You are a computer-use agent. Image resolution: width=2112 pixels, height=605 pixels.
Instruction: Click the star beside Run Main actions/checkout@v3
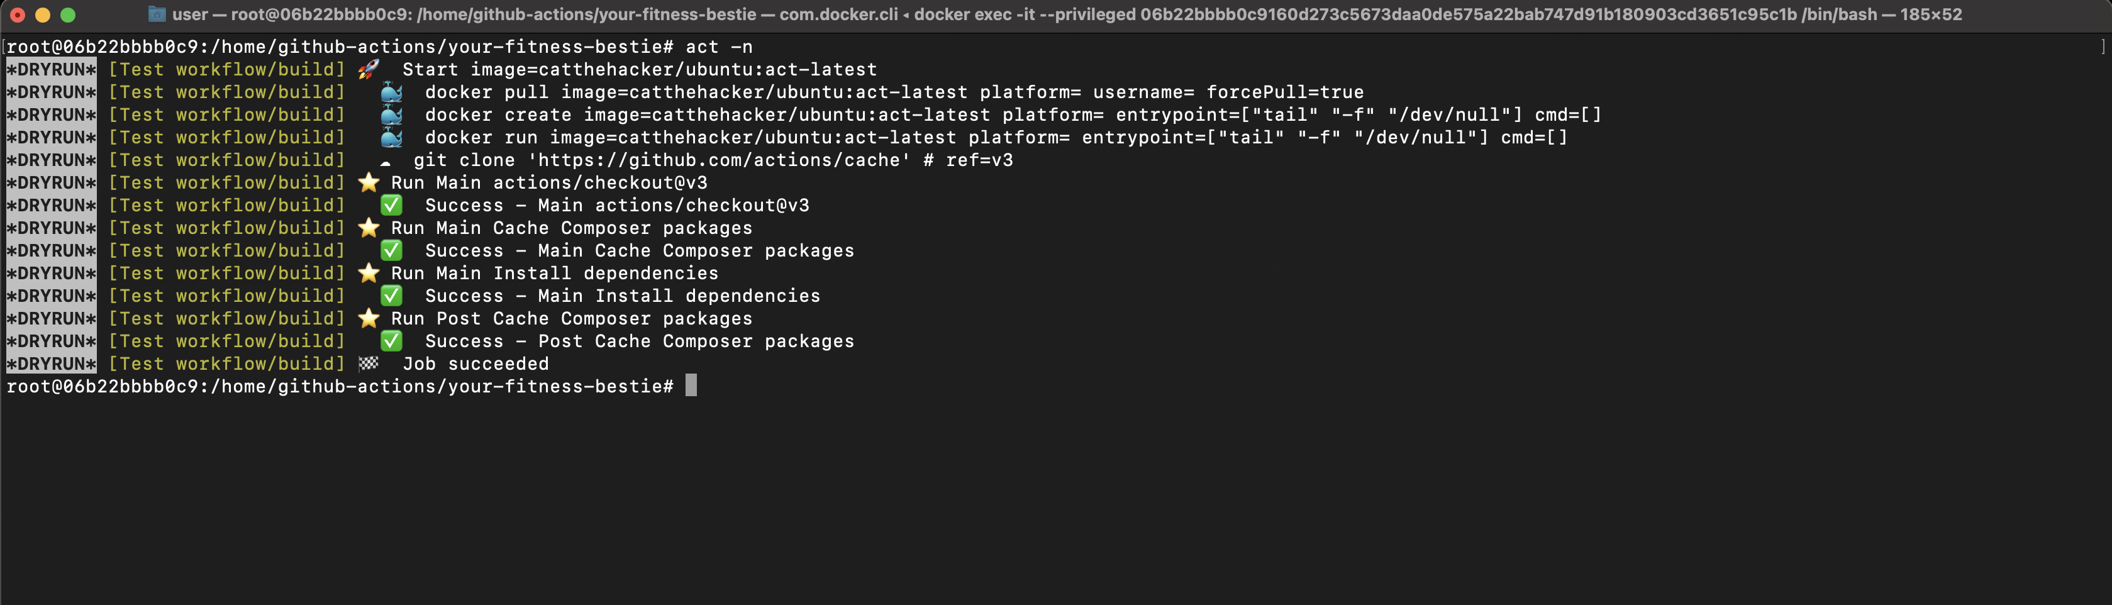(369, 182)
